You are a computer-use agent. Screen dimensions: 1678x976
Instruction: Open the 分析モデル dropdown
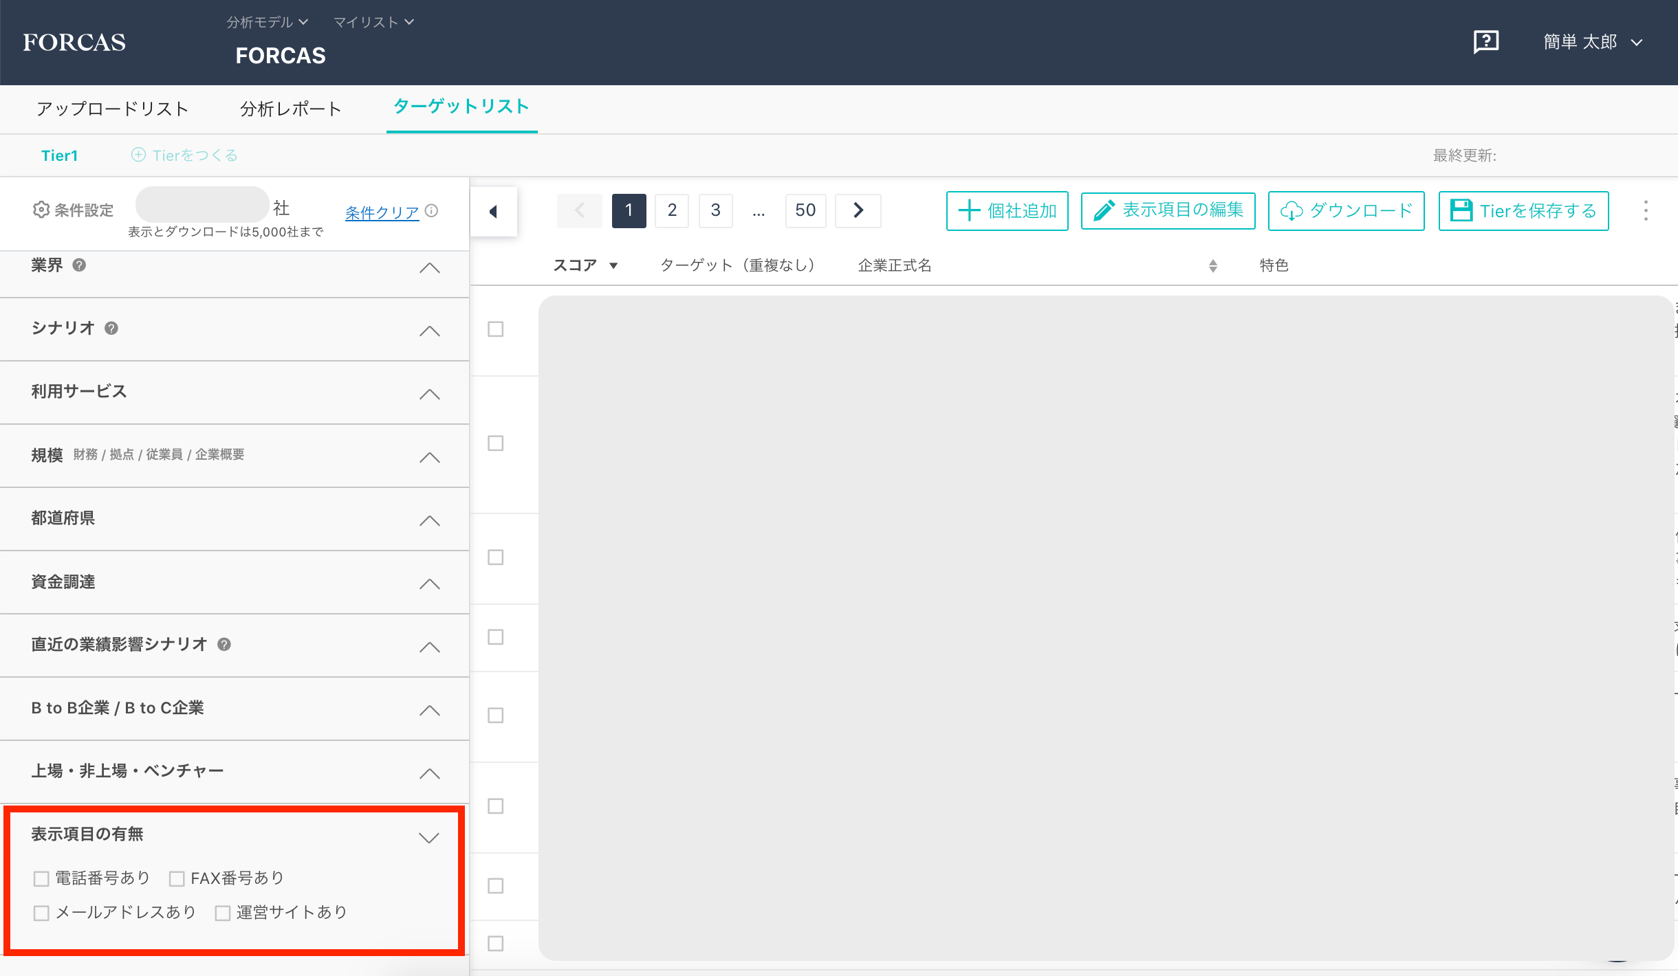coord(267,22)
